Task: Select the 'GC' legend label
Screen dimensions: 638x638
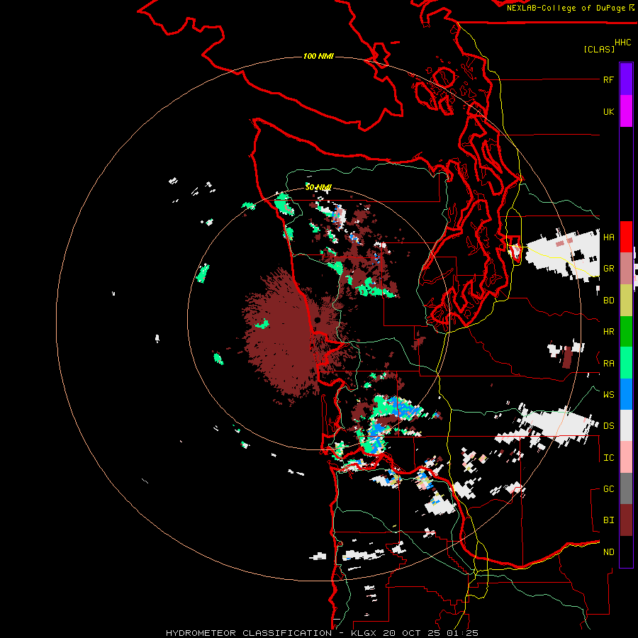Action: tap(608, 489)
